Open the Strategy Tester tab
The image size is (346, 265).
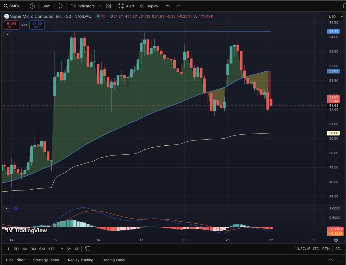46,260
